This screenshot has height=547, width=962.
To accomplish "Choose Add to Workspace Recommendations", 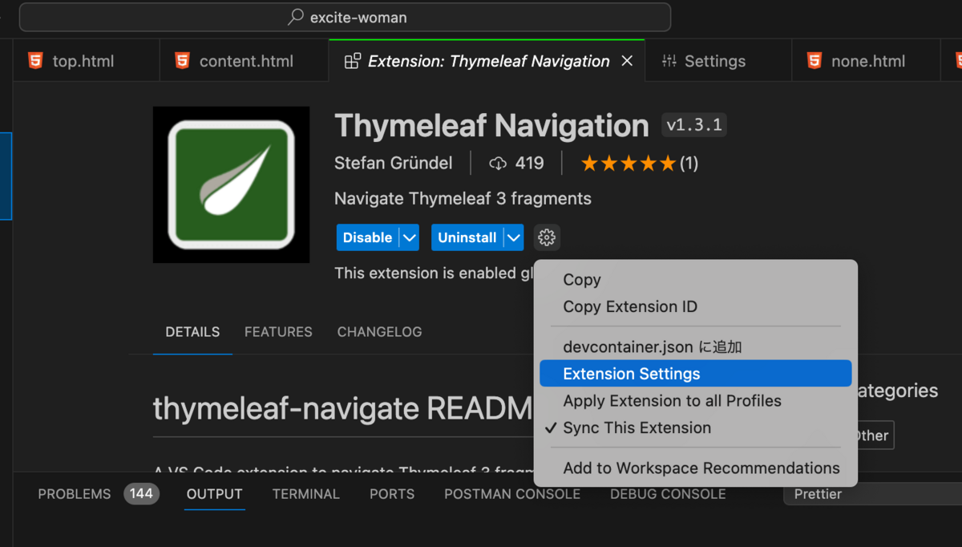I will tap(696, 468).
